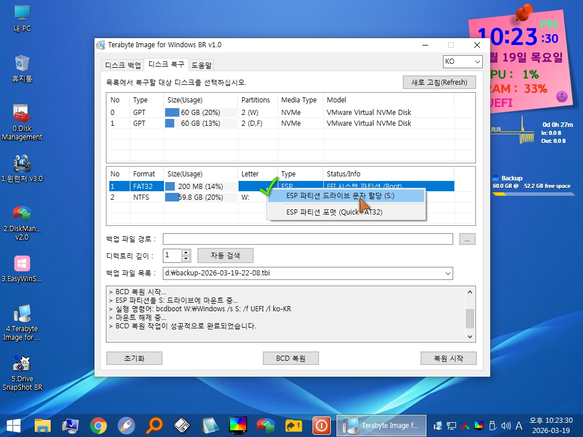Viewport: 583px width, 437px height.
Task: Open the Windows Start menu
Action: tap(14, 426)
